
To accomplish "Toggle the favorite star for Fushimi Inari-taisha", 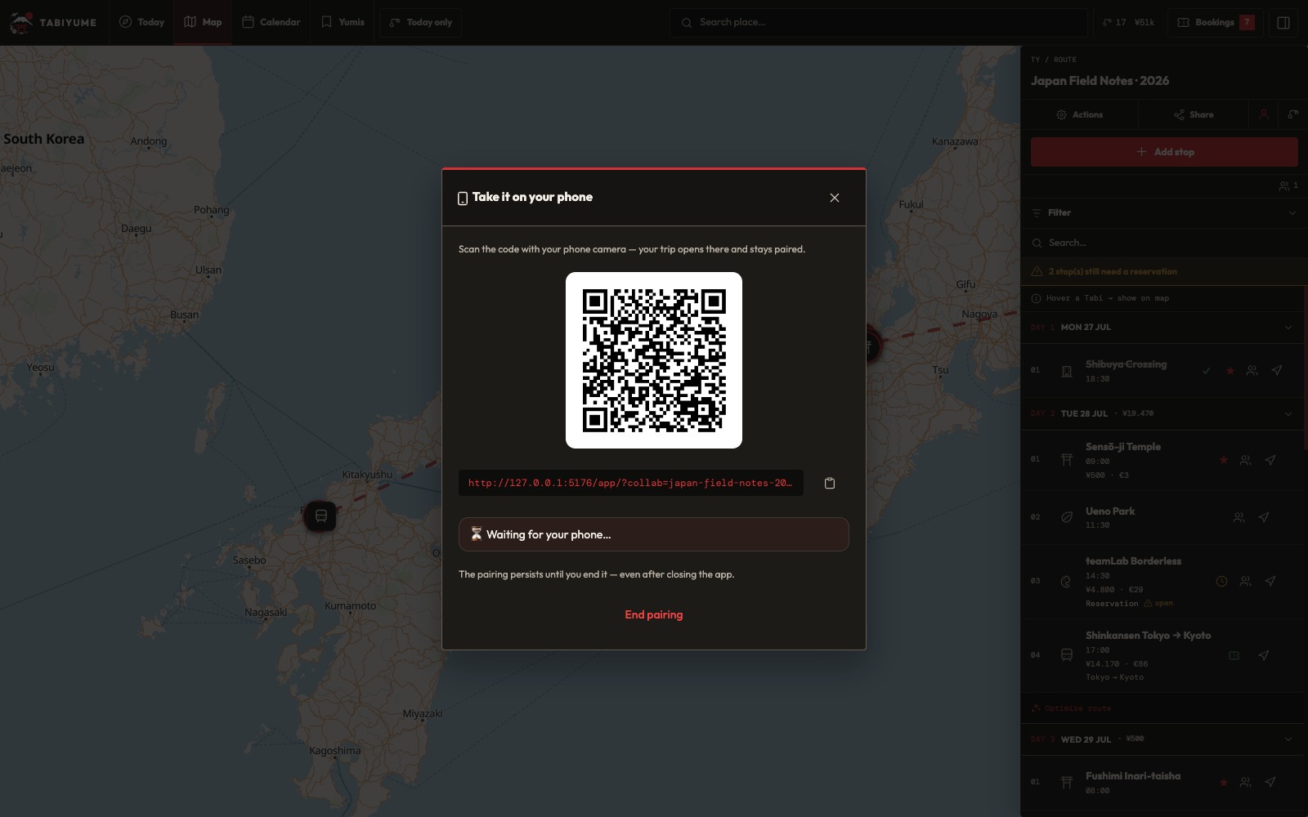I will click(1224, 783).
